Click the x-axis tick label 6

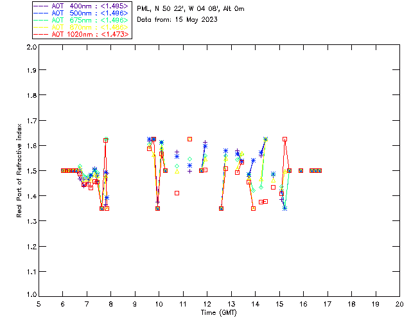63,304
